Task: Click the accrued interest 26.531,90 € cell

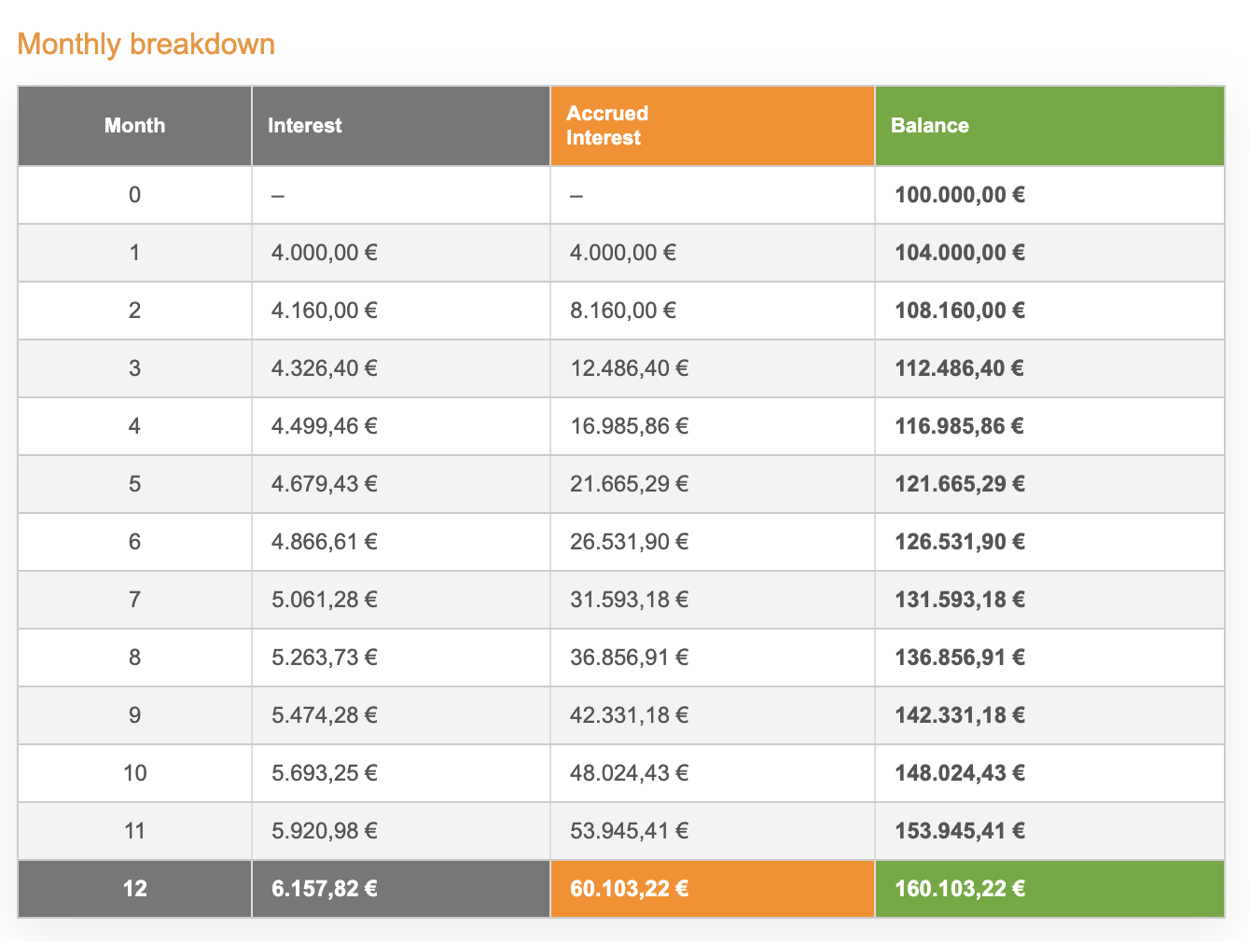Action: (x=630, y=542)
